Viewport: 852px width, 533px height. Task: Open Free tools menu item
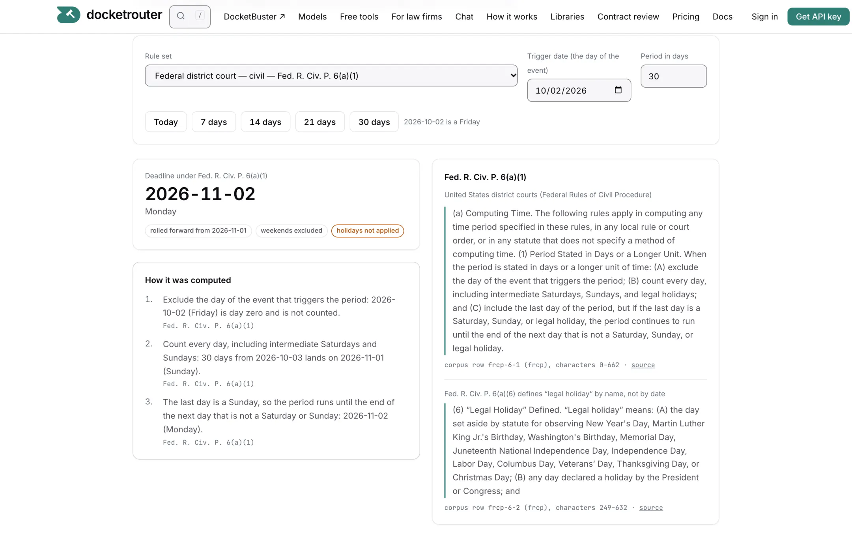359,17
